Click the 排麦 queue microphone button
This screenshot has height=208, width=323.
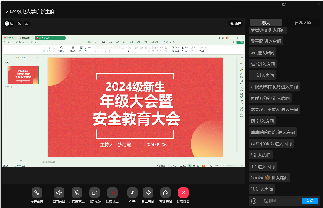coord(235,23)
